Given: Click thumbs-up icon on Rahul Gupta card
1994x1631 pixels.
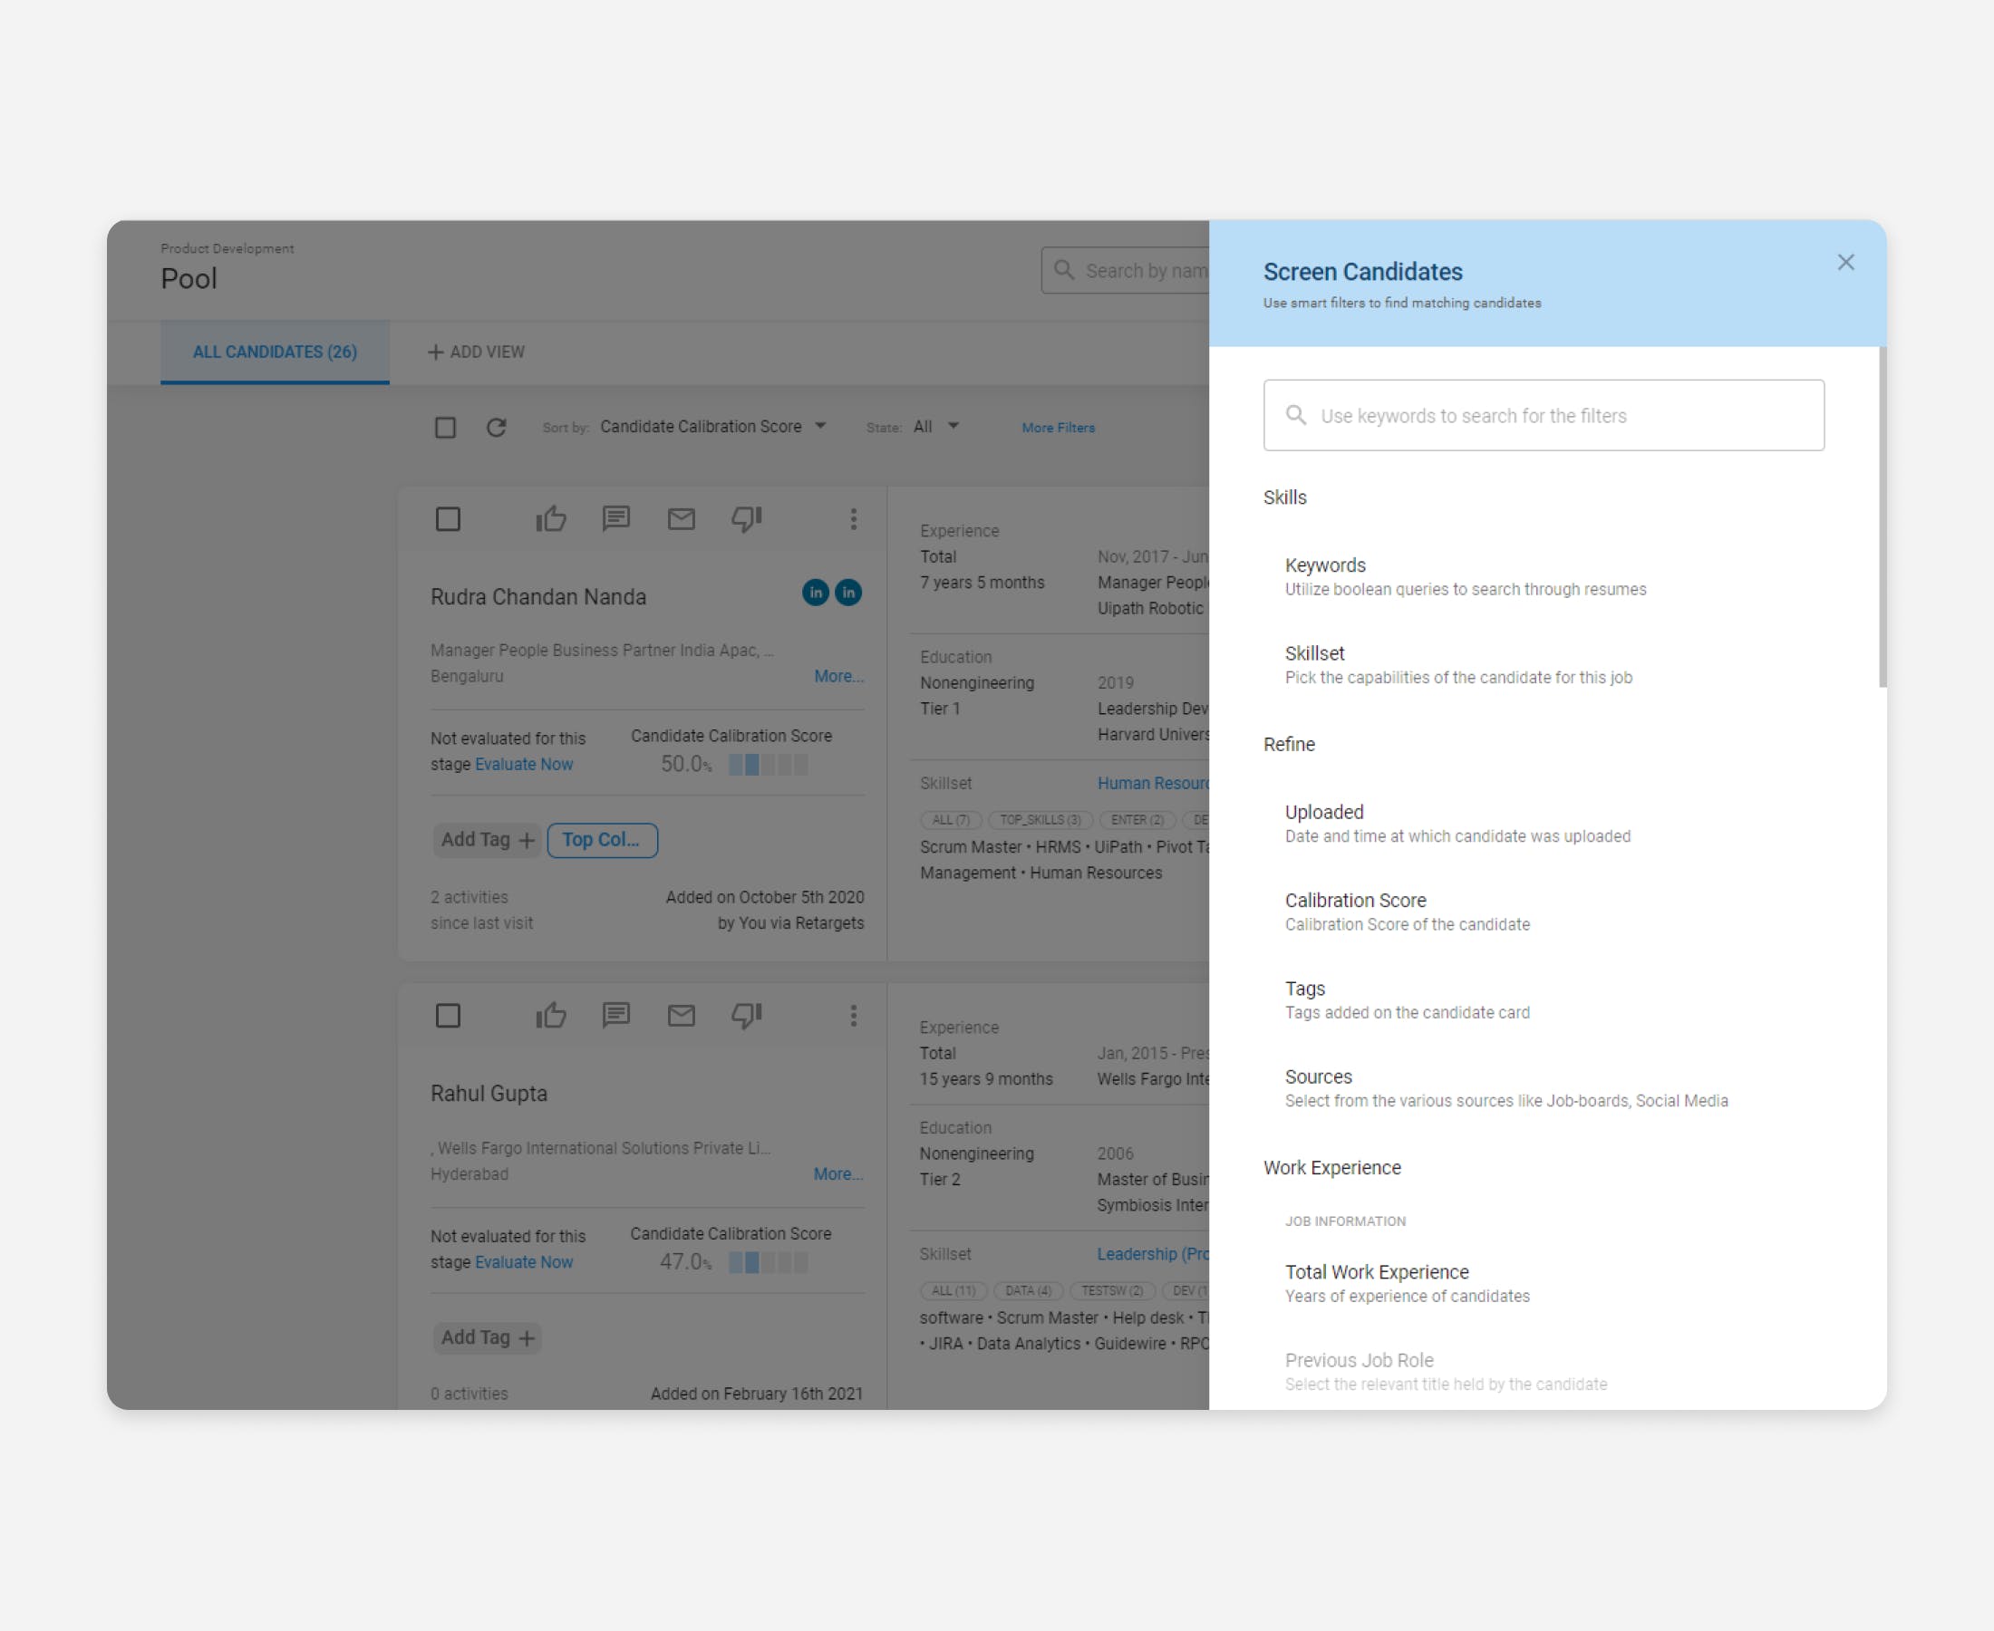Looking at the screenshot, I should pos(551,1015).
